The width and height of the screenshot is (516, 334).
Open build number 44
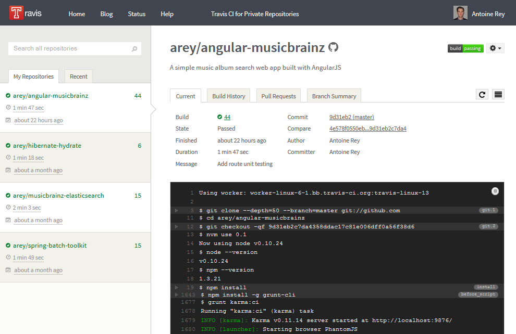click(x=228, y=117)
